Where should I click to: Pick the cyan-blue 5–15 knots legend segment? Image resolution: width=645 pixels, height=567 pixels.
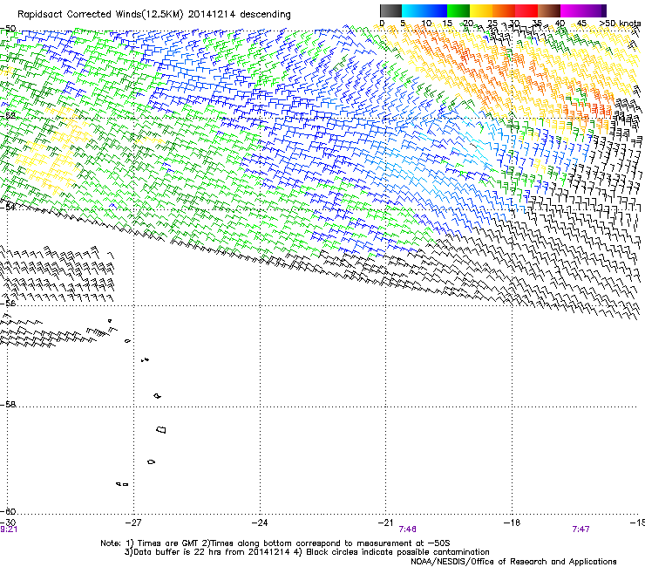(x=424, y=10)
